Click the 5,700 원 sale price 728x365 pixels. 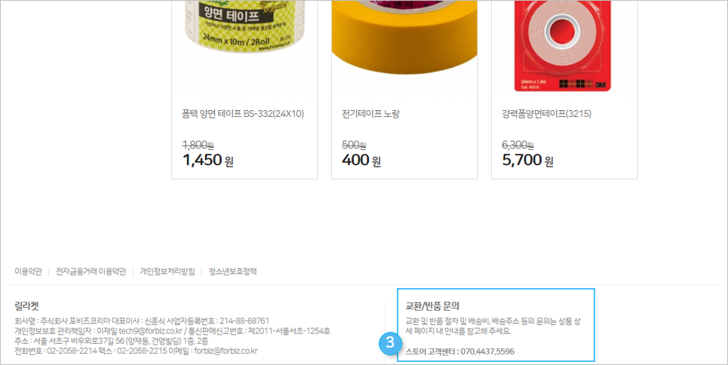click(527, 160)
